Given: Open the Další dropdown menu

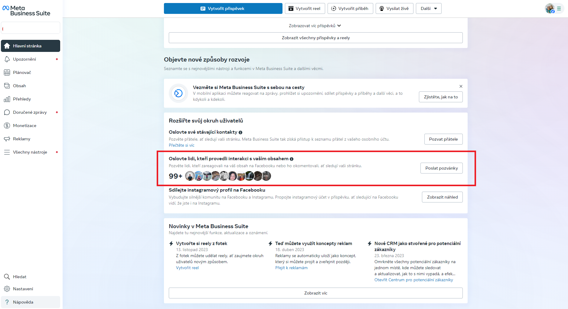Looking at the screenshot, I should point(429,8).
